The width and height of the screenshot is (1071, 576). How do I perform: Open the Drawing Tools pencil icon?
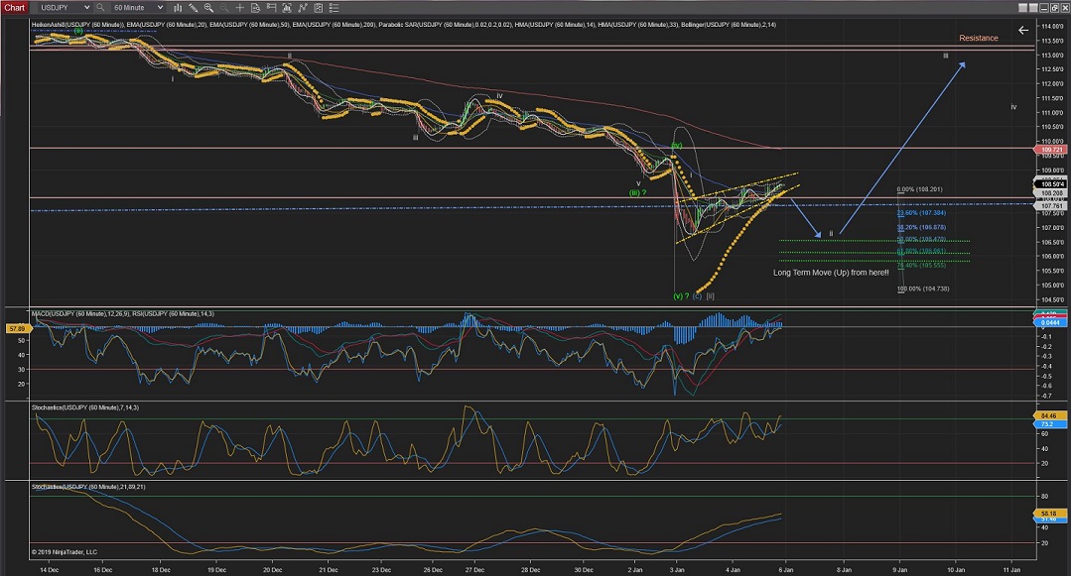(194, 8)
